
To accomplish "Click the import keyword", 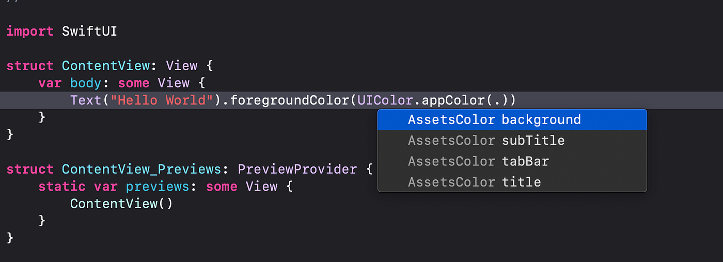I will (30, 32).
